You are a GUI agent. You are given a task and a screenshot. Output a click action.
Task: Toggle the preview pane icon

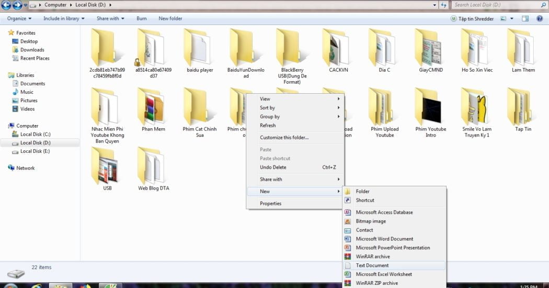525,19
